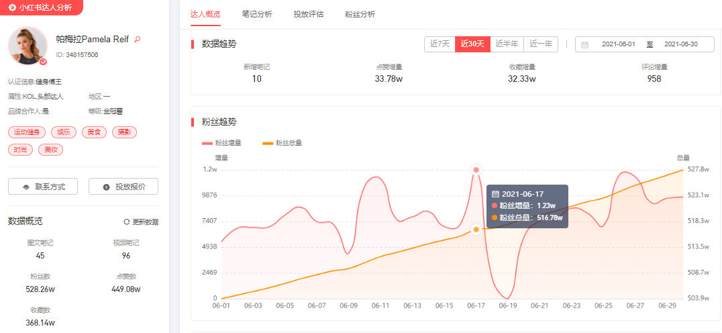Click the calendar icon in the date range
This screenshot has height=333, width=722.
(585, 45)
